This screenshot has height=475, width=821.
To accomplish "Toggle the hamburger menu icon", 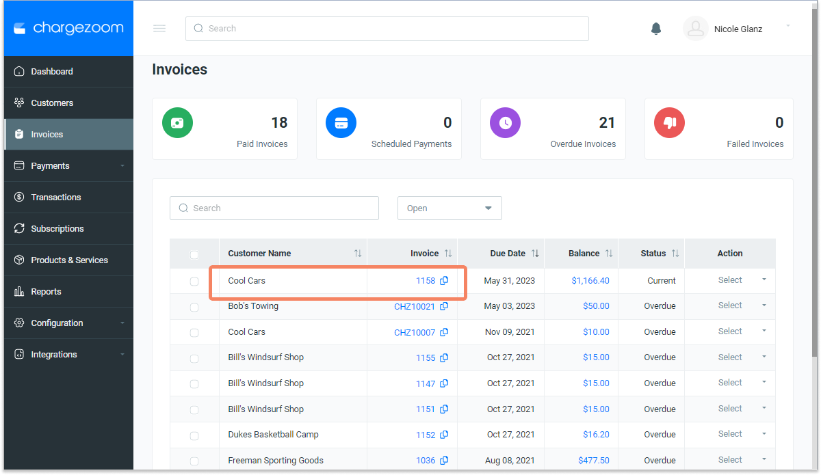I will pos(159,29).
